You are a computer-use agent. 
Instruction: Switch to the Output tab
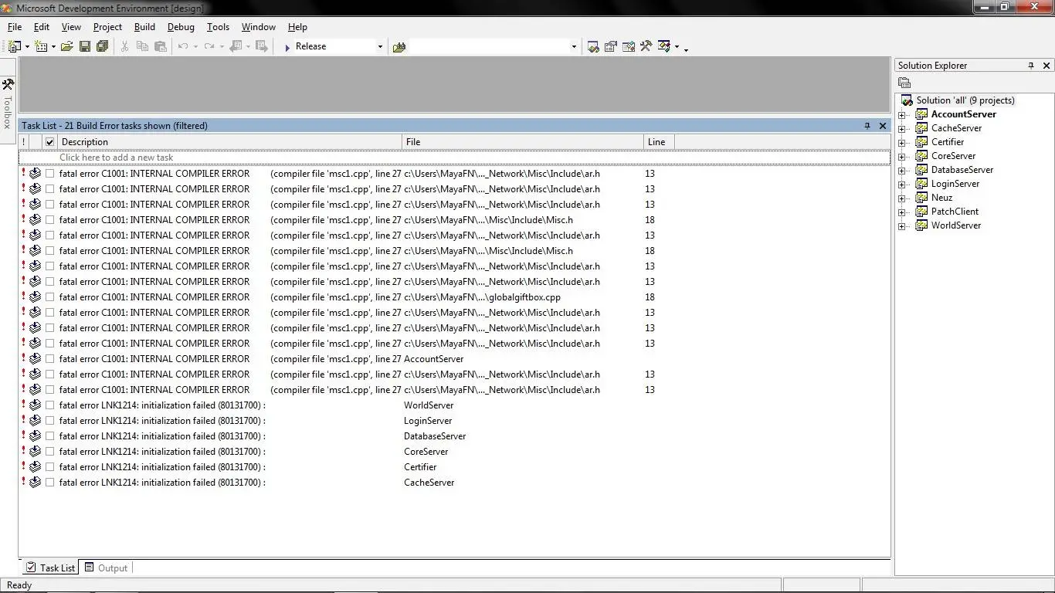click(x=107, y=568)
